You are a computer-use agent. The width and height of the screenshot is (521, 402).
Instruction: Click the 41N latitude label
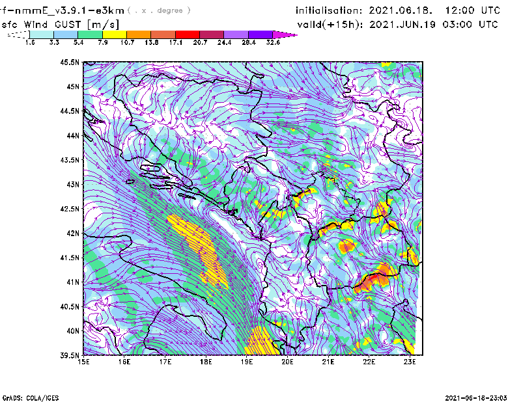coord(73,282)
